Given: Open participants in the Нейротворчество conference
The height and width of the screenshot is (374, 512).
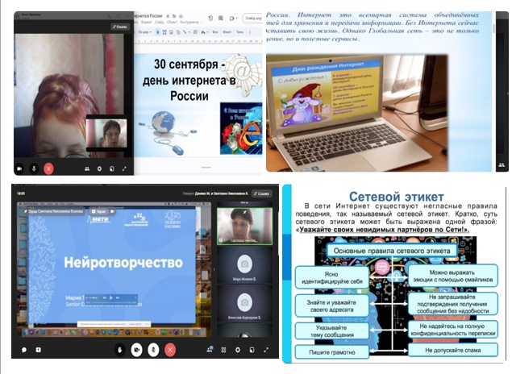Looking at the screenshot, I should pyautogui.click(x=210, y=350).
